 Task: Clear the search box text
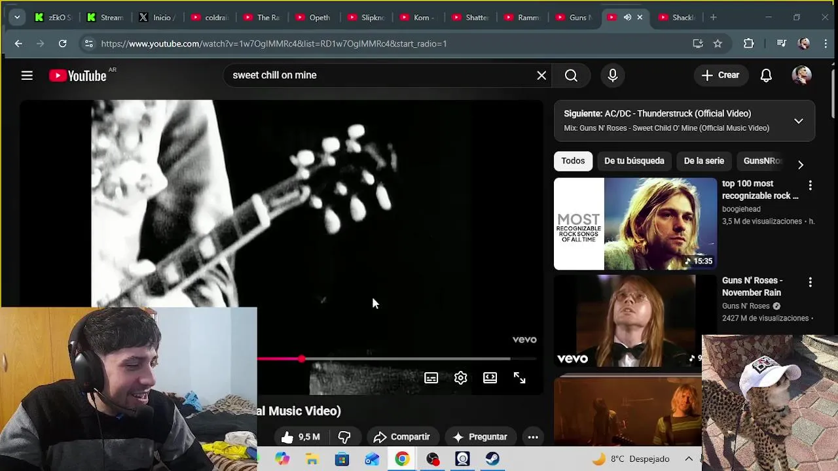(541, 75)
